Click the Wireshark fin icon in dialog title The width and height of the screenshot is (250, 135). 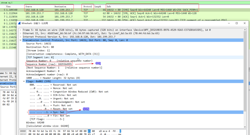(19, 23)
